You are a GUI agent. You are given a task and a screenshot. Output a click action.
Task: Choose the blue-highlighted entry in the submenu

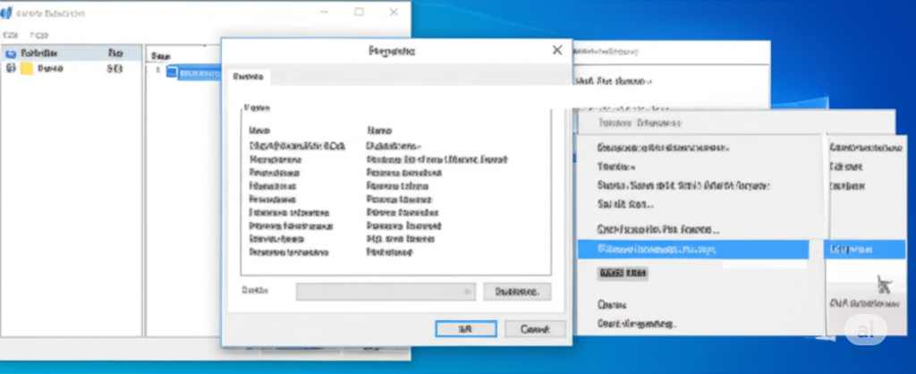tap(865, 250)
